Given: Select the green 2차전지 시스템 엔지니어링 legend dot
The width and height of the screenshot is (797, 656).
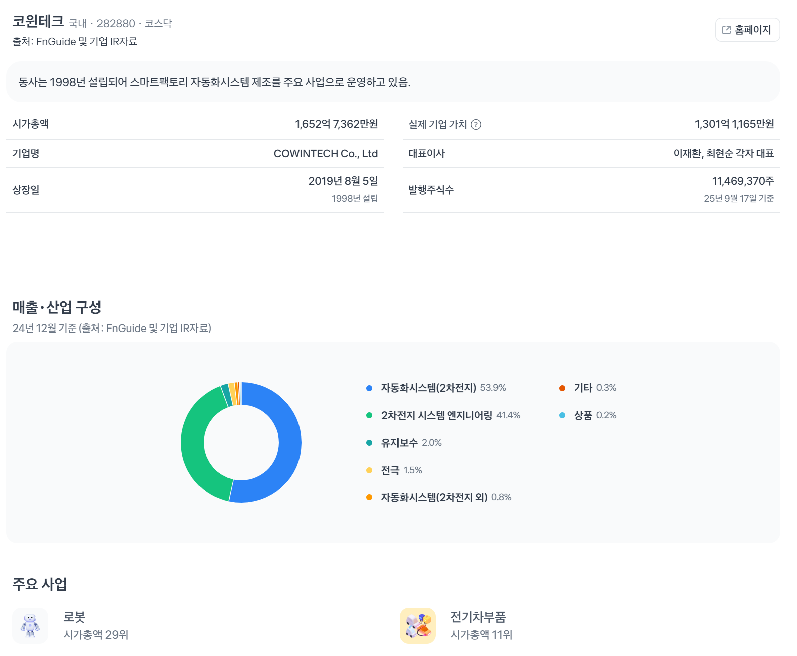Looking at the screenshot, I should (369, 415).
